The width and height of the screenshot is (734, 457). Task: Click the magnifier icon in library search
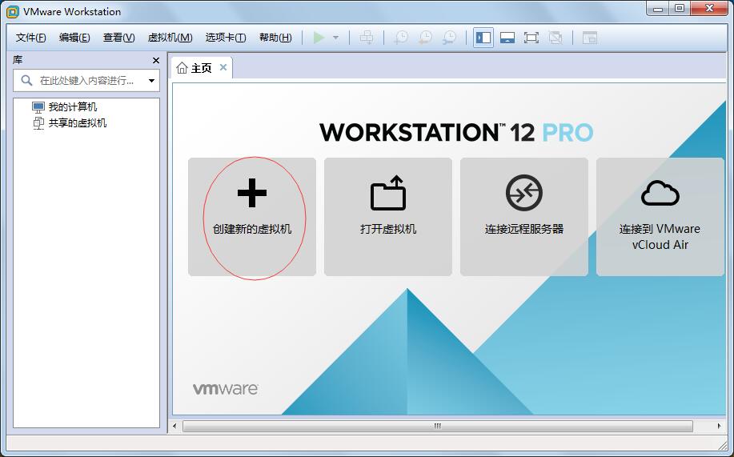coord(26,81)
